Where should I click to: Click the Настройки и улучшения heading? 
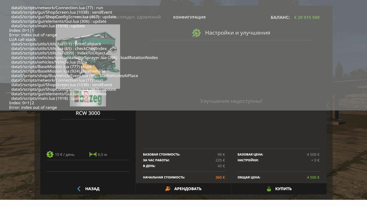point(238,33)
